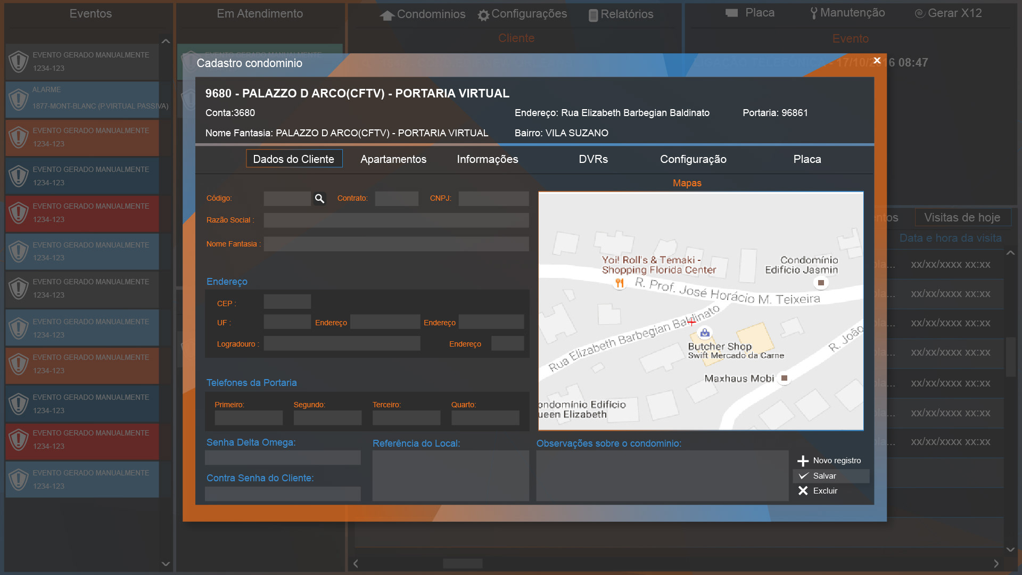
Task: Click the CEP input field
Action: [287, 302]
